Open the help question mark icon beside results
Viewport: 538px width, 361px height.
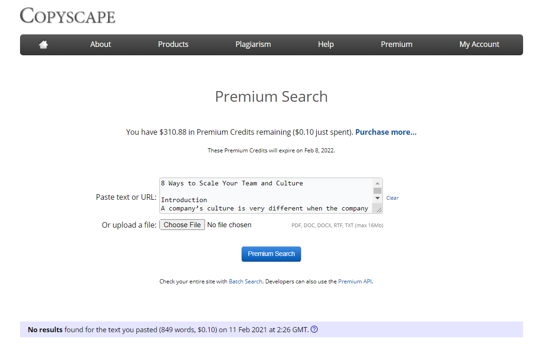[x=314, y=329]
